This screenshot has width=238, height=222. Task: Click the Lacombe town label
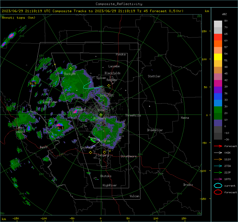(x=114, y=66)
